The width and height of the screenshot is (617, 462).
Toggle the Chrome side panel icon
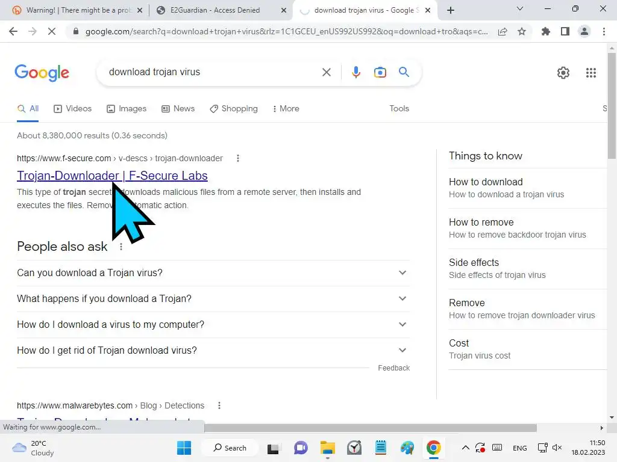click(565, 31)
